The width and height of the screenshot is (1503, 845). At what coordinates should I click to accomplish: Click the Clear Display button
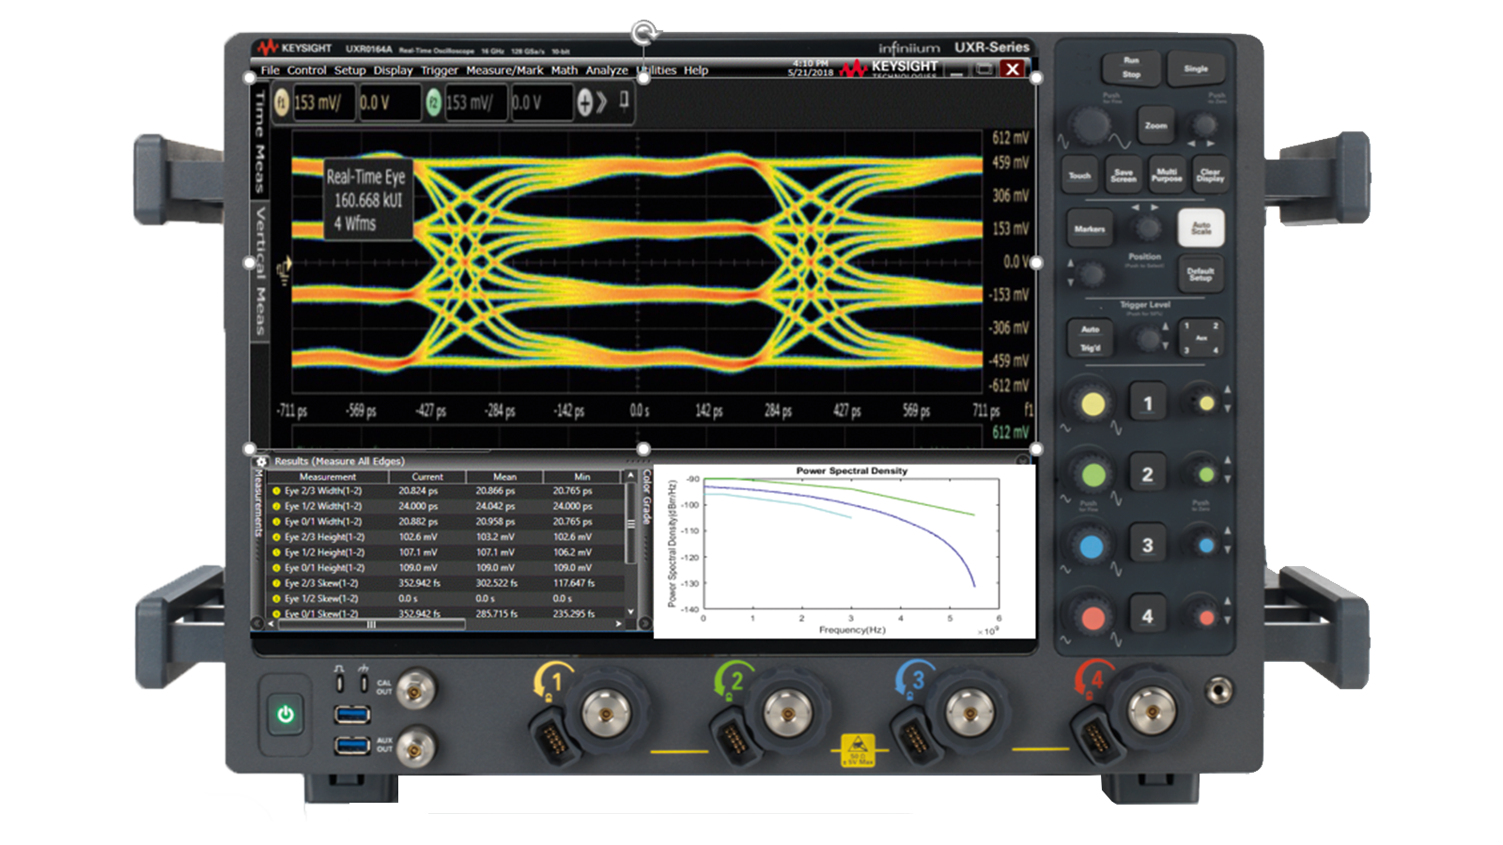pos(1210,175)
